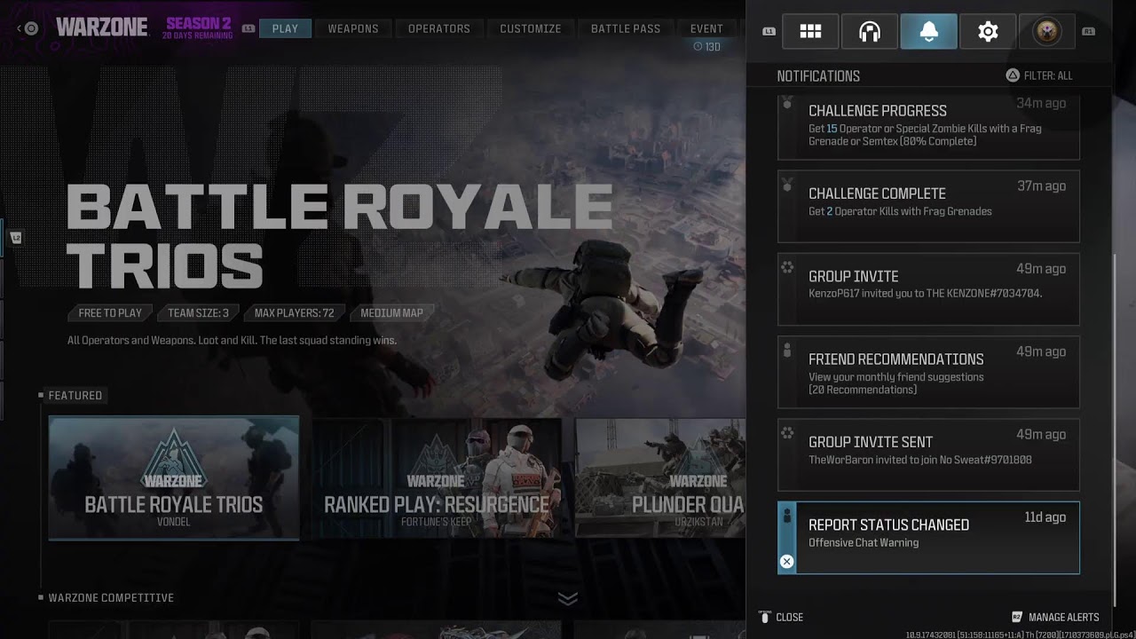Switch to the OPERATORS tab
The height and width of the screenshot is (639, 1136).
coord(439,28)
